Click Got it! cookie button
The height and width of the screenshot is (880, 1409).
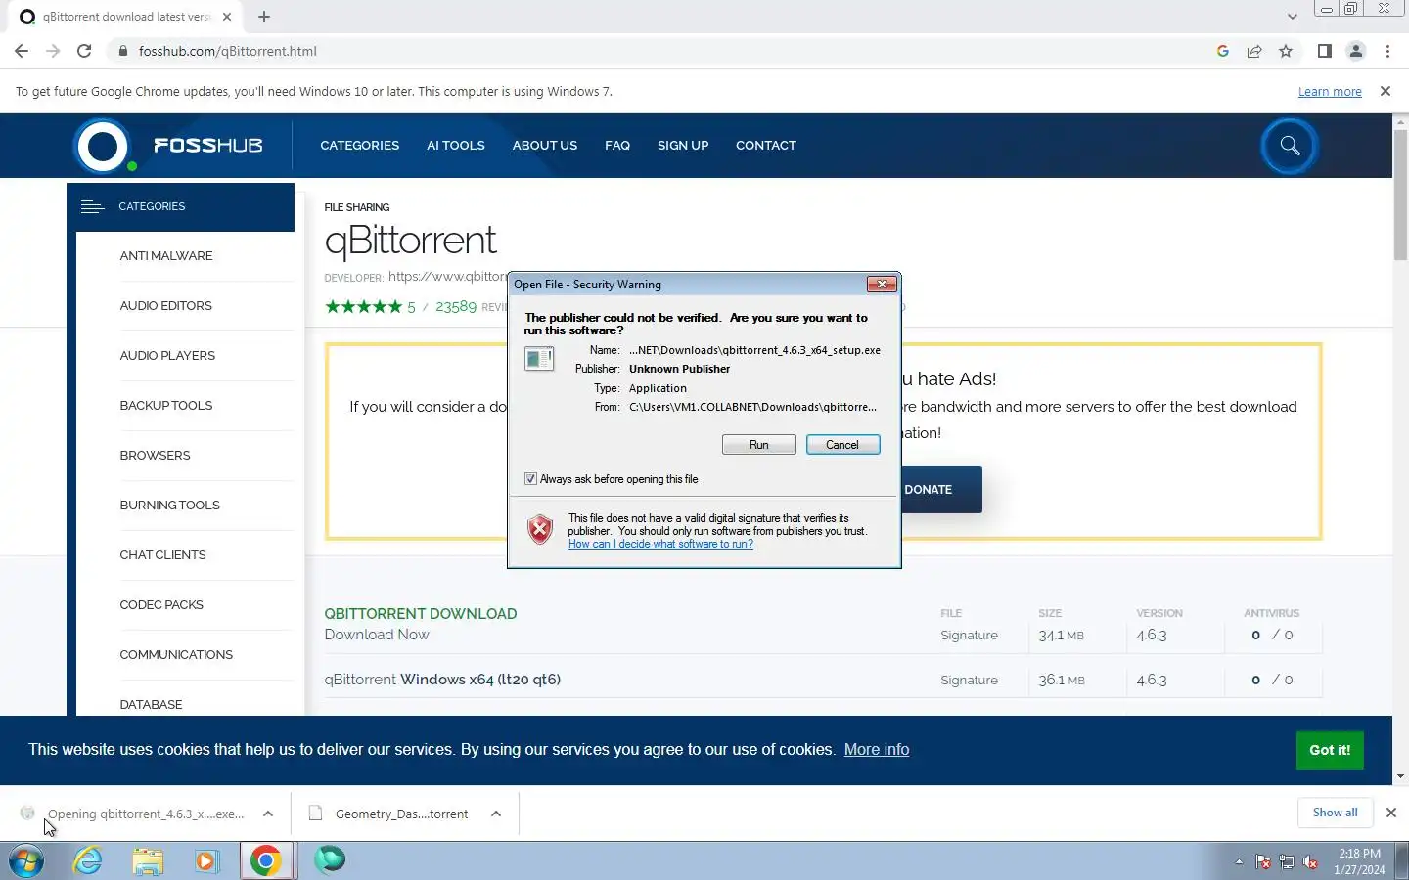(x=1330, y=750)
